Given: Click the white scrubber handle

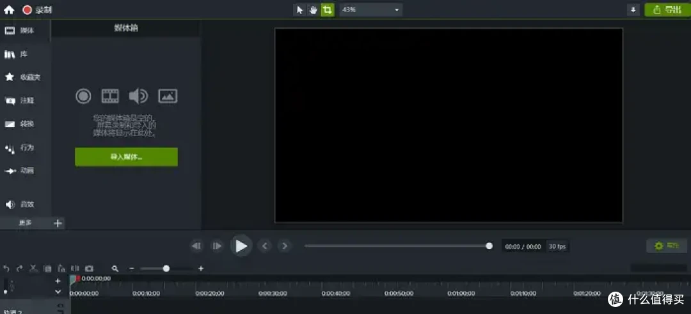Looking at the screenshot, I should (489, 246).
